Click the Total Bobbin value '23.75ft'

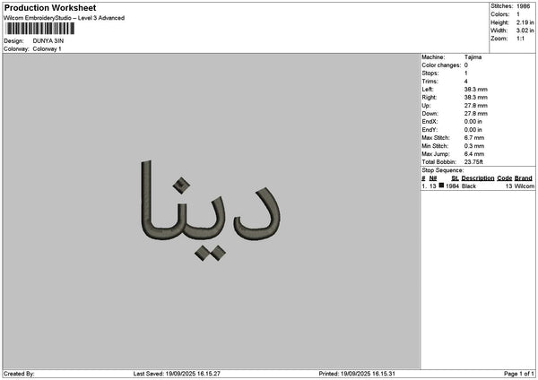point(473,162)
